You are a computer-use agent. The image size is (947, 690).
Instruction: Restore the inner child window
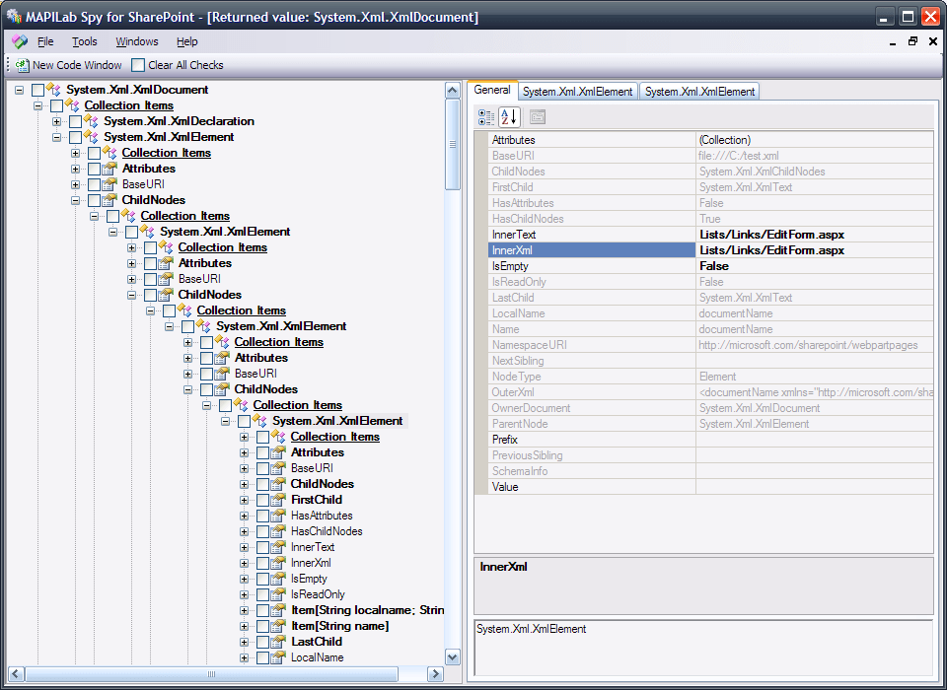(912, 41)
